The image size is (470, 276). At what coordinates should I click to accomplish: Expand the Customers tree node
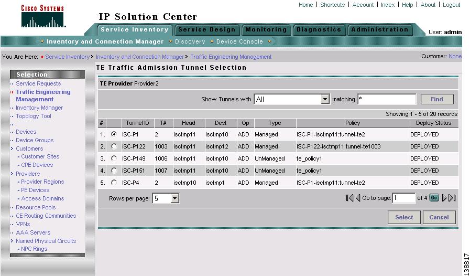point(12,148)
